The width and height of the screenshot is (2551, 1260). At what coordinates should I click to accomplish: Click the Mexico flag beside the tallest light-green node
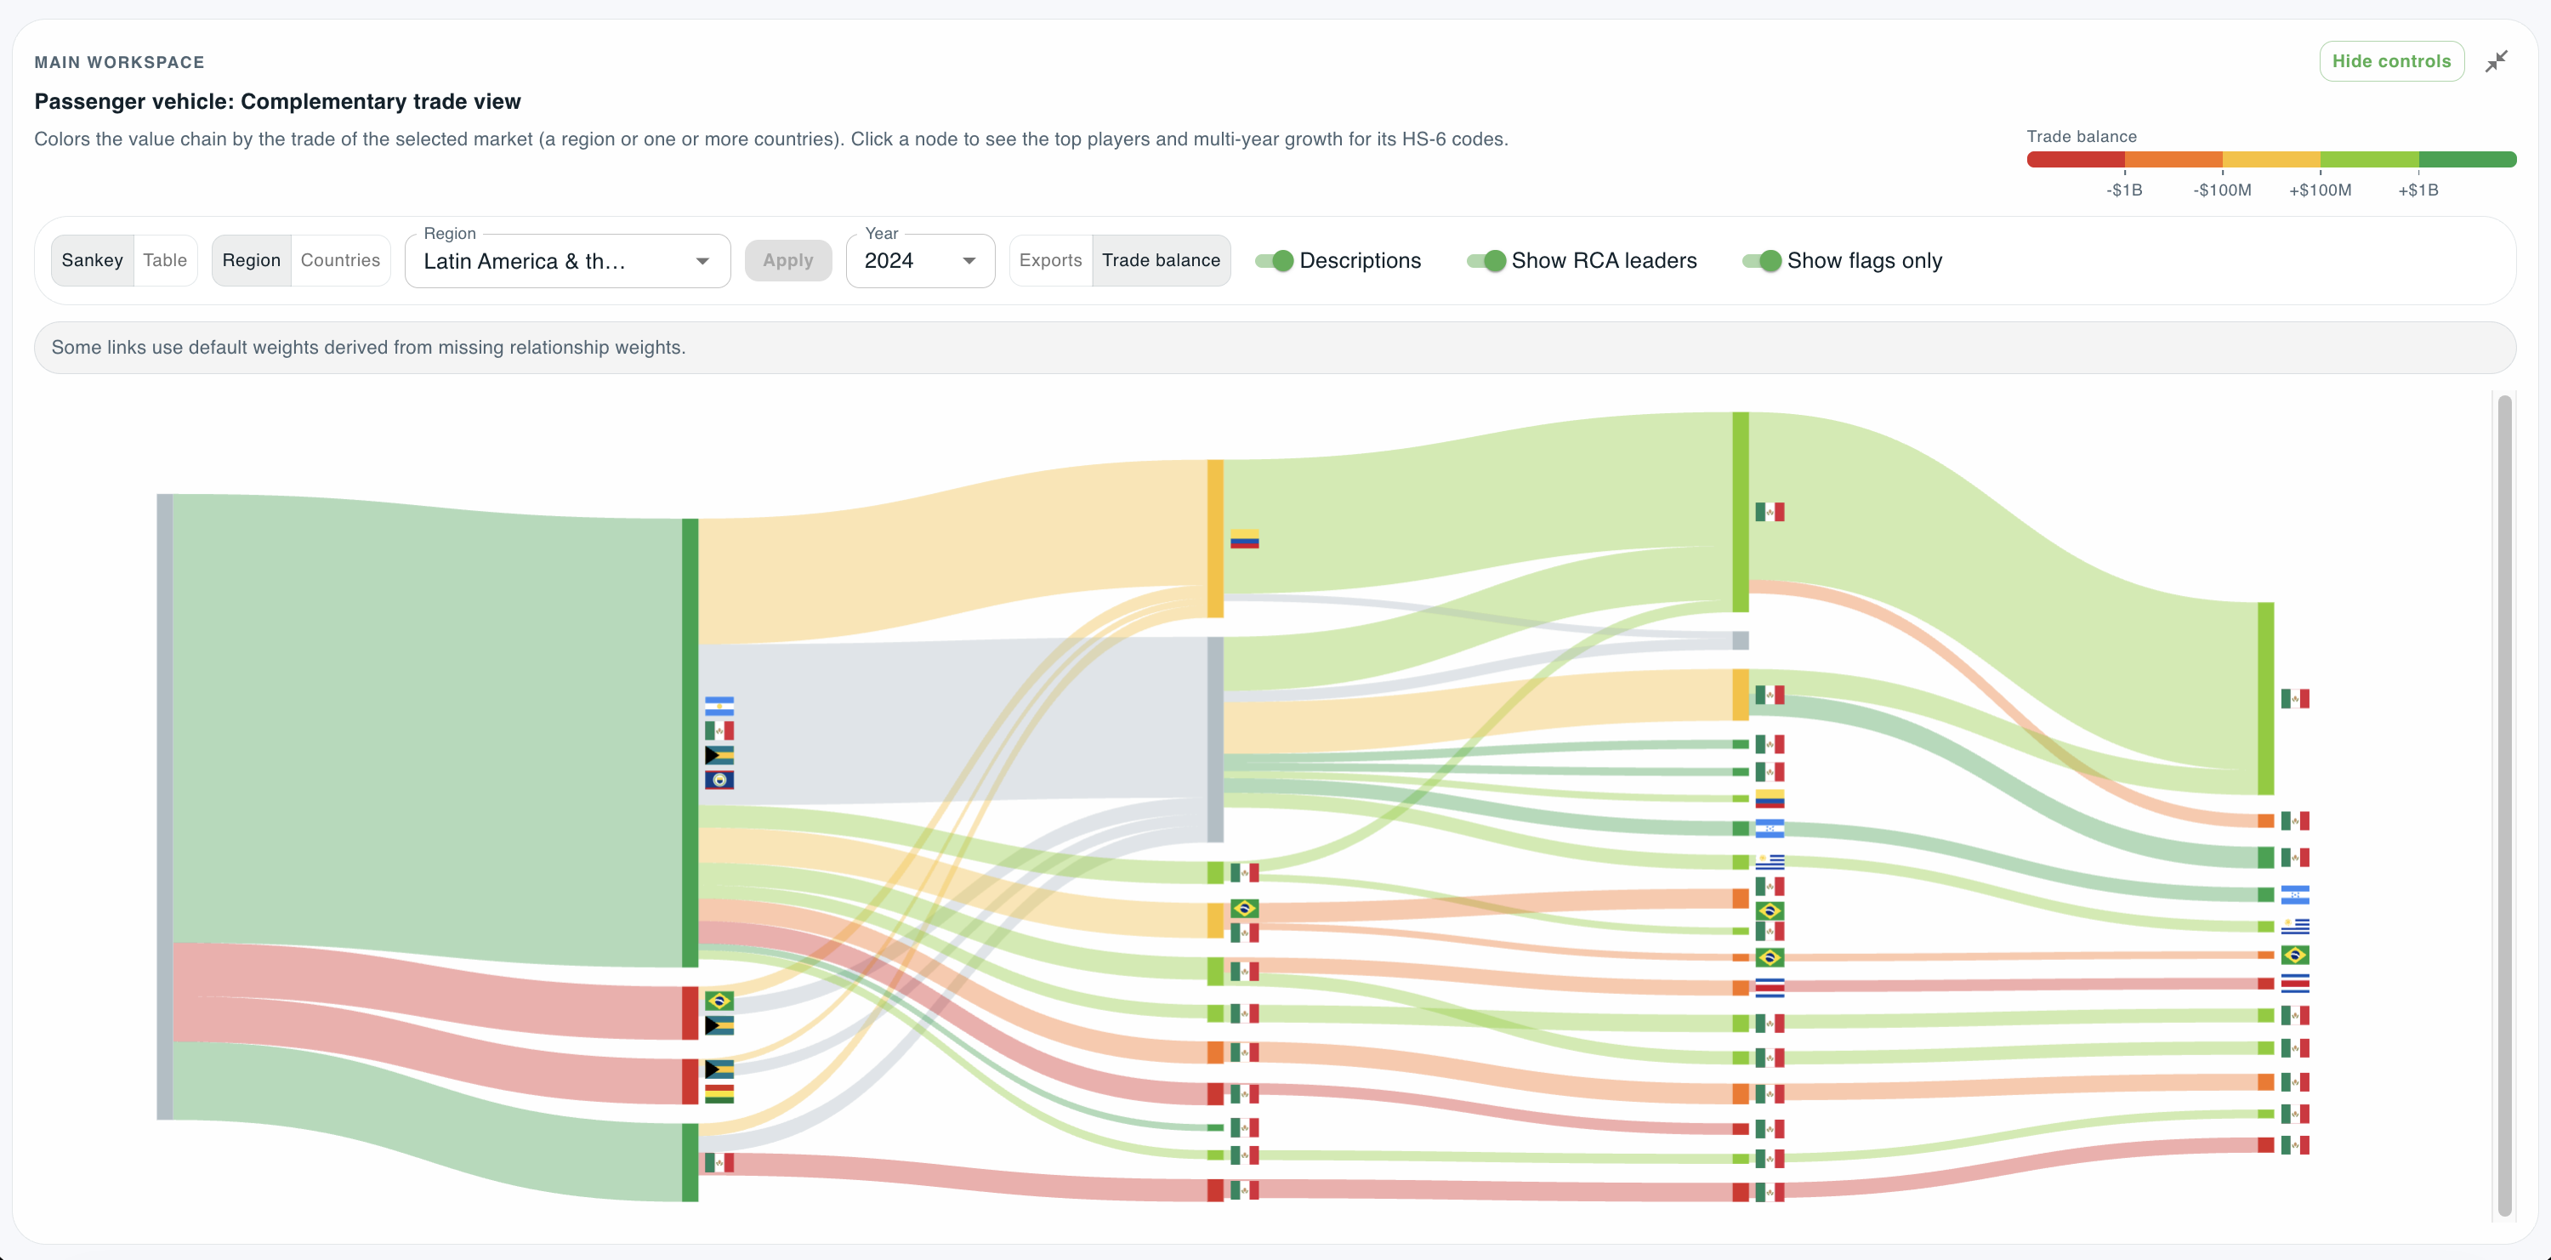tap(1770, 512)
